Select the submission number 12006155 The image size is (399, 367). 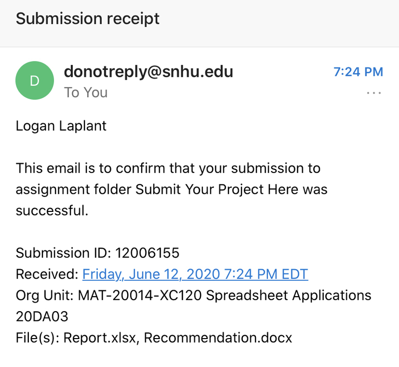tap(147, 253)
